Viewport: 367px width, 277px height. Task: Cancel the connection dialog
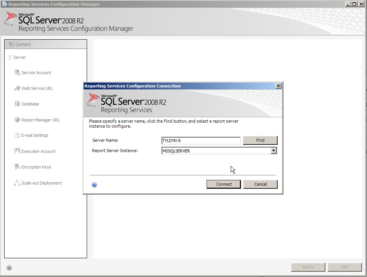[x=260, y=184]
